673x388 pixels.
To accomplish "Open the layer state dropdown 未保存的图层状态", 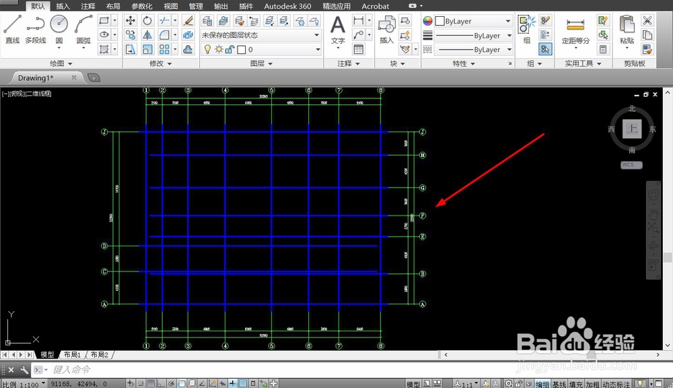I will (x=260, y=35).
